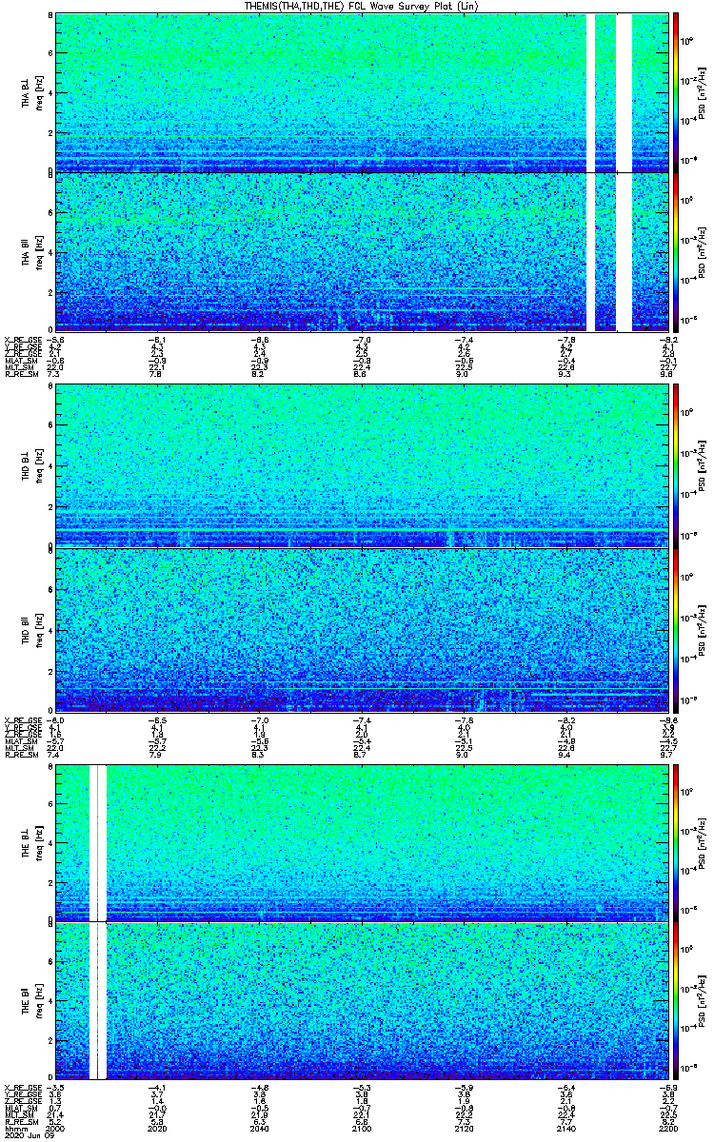
Task: Click the THE B-parallel spectrogram panel
Action: click(361, 1000)
